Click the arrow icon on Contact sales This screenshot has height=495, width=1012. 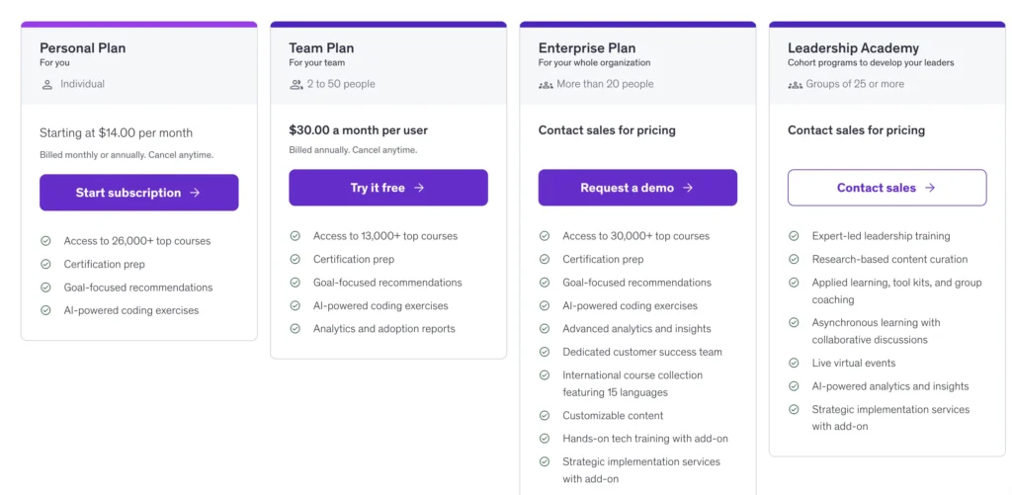tap(930, 188)
